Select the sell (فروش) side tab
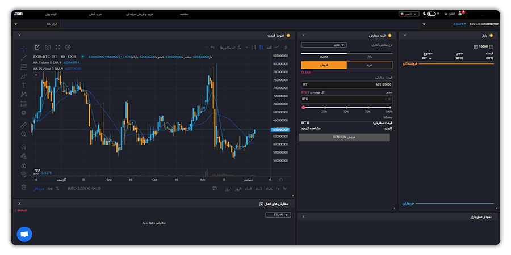 pyautogui.click(x=324, y=65)
